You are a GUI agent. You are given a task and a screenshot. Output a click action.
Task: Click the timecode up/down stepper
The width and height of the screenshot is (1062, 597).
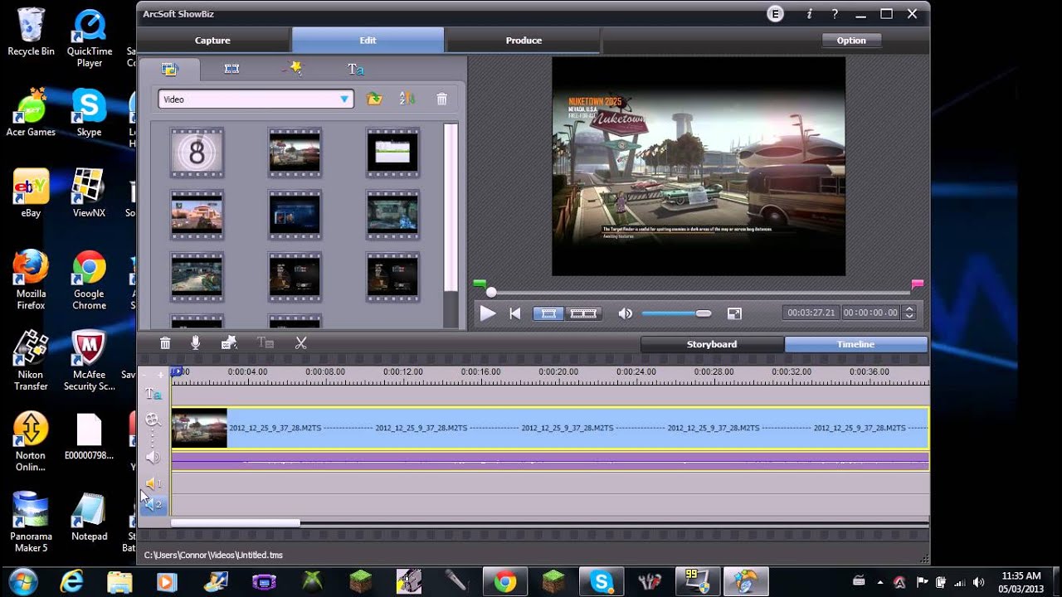pos(909,313)
